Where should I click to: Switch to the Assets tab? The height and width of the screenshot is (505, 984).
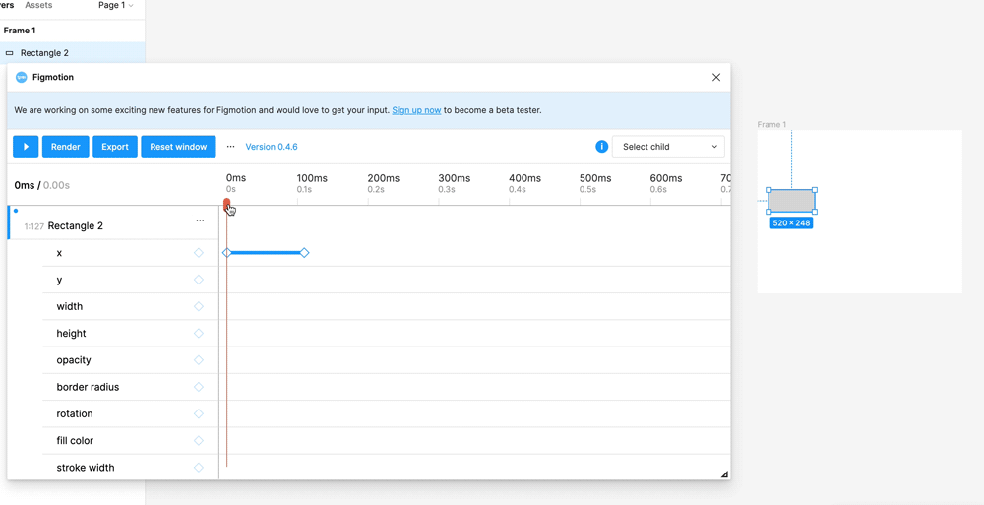(38, 5)
